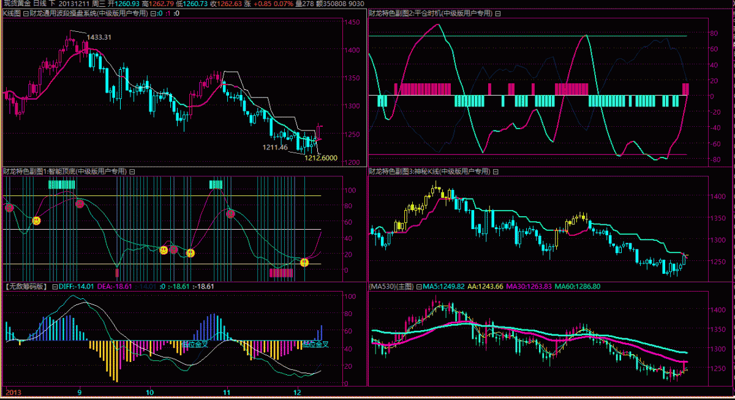Open the K线图 panel title
The image size is (735, 400).
click(x=12, y=13)
